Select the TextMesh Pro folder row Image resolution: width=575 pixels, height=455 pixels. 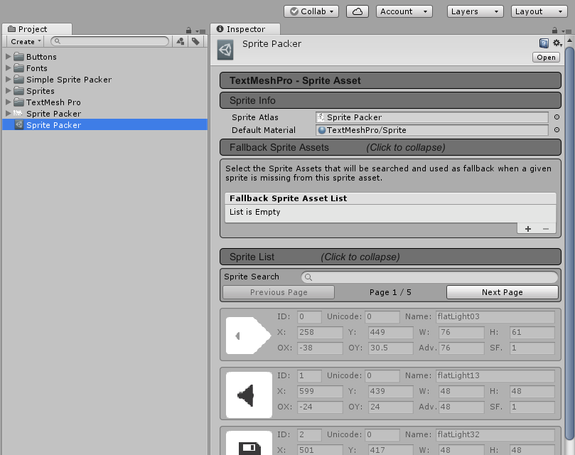105,102
